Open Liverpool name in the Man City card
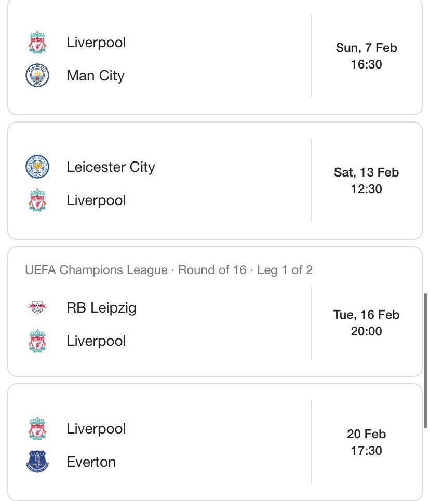 (96, 43)
